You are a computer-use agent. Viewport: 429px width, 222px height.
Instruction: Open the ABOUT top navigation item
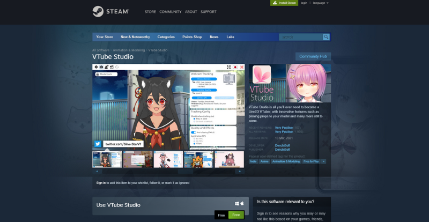pos(191,12)
